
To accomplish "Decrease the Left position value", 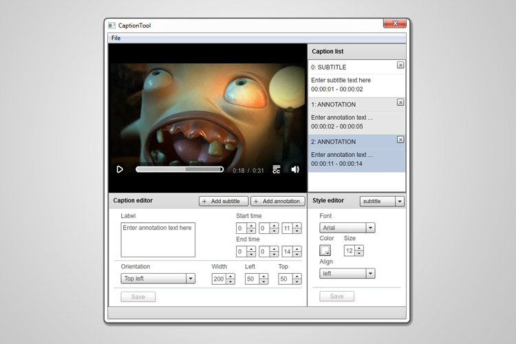I will pyautogui.click(x=264, y=281).
